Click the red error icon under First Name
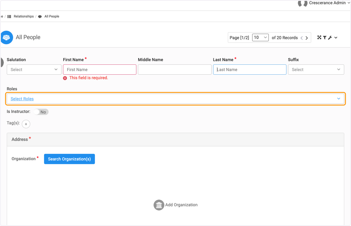 pos(65,78)
